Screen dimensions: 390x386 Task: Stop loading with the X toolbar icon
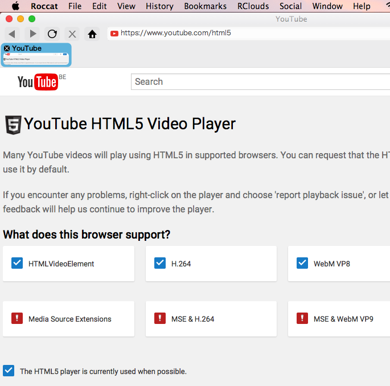click(x=72, y=34)
